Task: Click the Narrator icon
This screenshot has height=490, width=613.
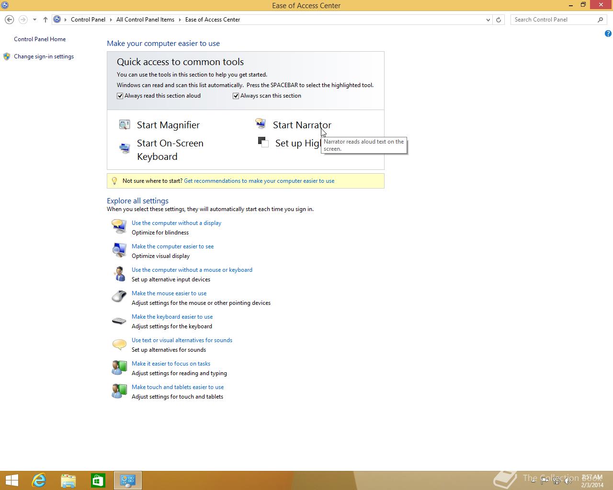Action: point(261,124)
